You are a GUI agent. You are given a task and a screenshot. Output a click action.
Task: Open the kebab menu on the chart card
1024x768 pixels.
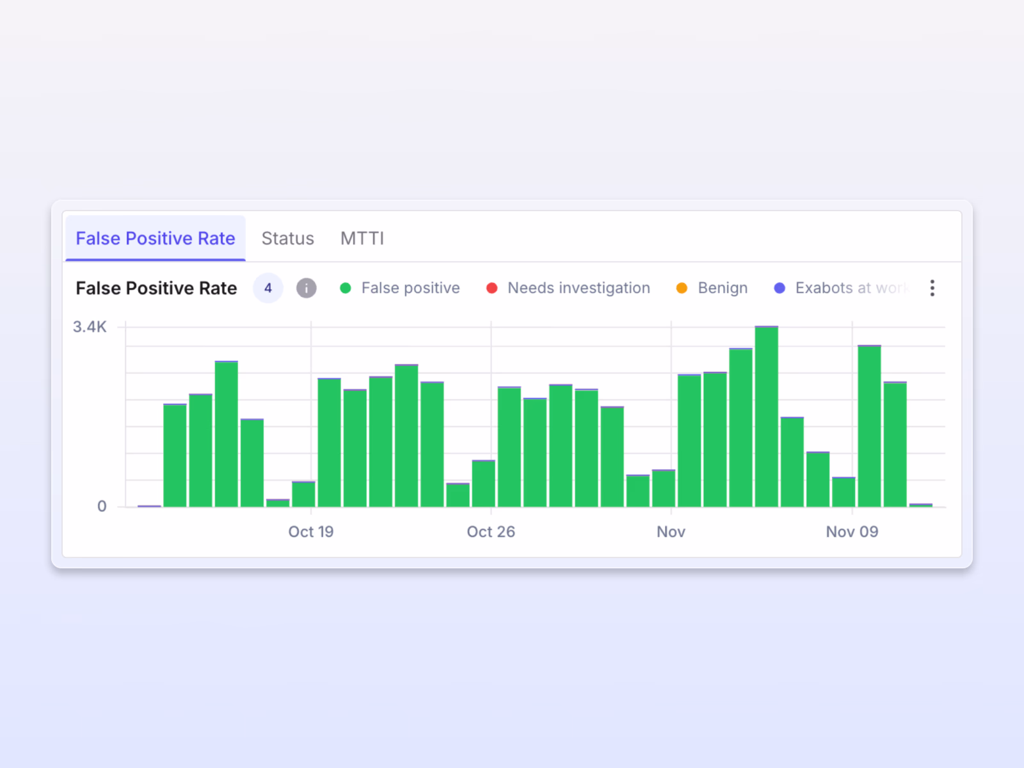(932, 288)
